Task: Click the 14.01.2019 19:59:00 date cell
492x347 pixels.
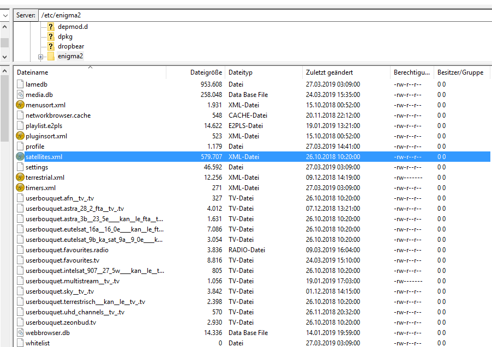Action: coord(333,333)
